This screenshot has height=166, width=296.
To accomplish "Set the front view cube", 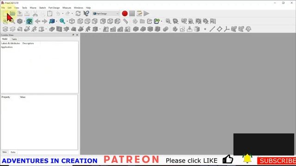I will click(80, 21).
